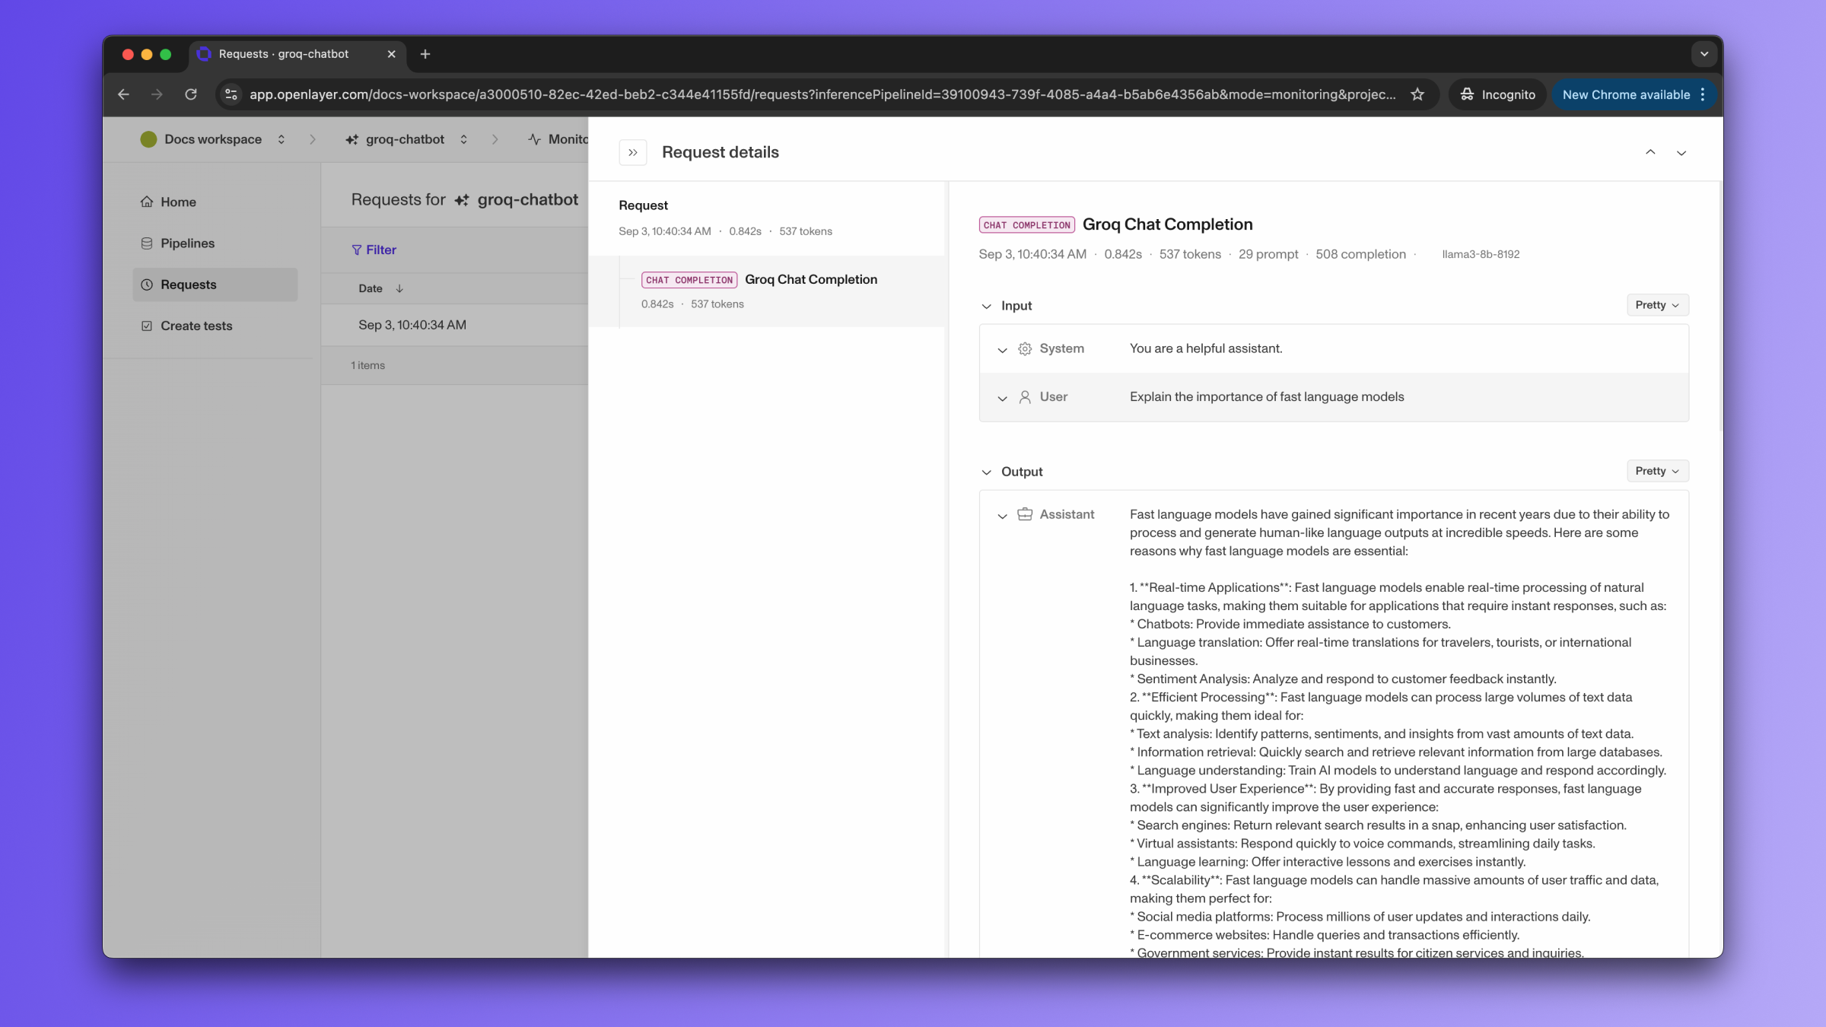Select Requests in the sidebar
1826x1027 pixels.
(x=215, y=285)
